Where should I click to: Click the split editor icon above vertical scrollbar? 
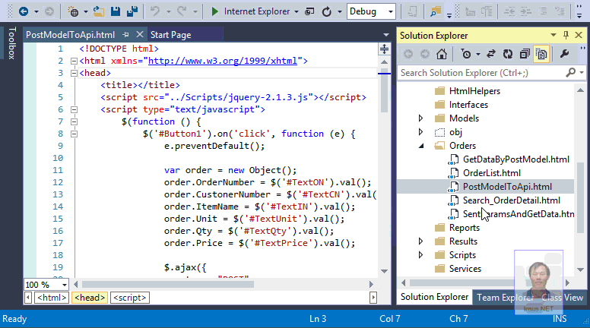(384, 49)
